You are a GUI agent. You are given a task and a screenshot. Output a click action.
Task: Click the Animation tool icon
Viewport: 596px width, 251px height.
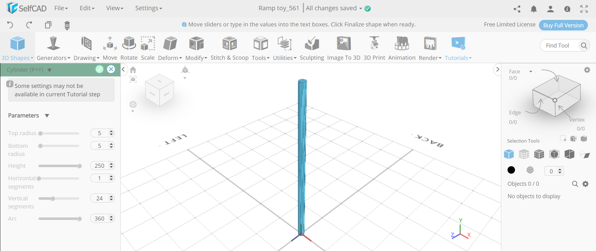click(402, 44)
